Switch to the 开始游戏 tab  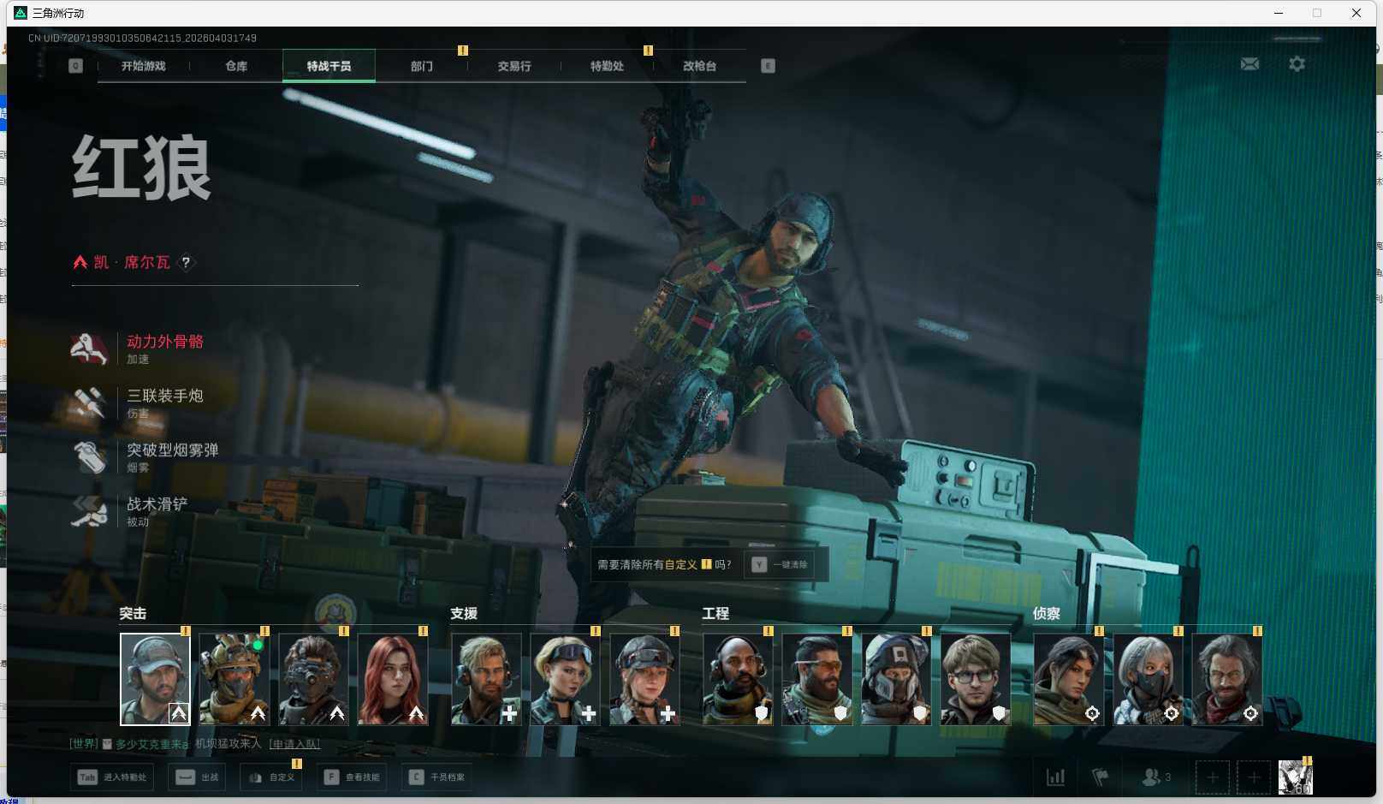144,66
